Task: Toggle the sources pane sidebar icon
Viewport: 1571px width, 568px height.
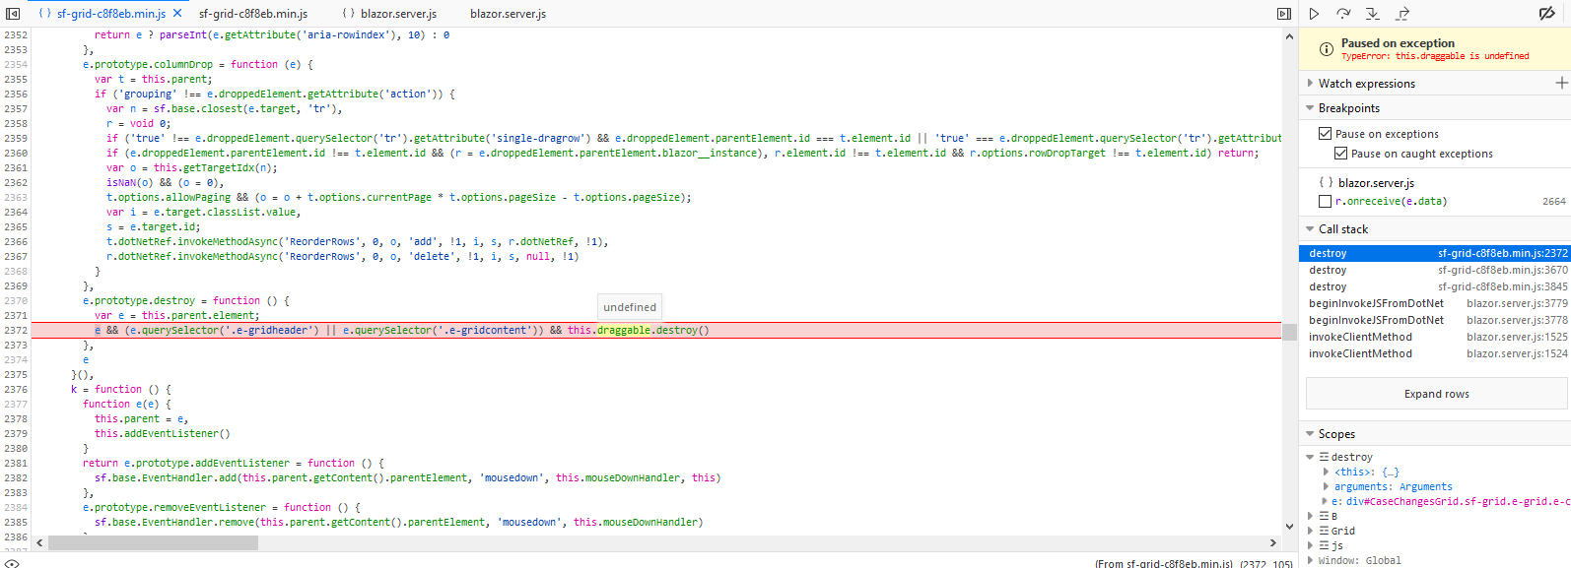Action: [x=13, y=14]
